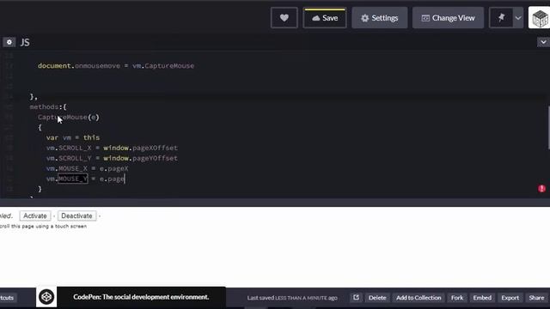Open user profile avatar cube
Screen dimensions: 550x309
coord(540,18)
